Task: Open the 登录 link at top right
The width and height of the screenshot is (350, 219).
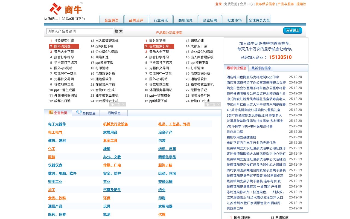Action: point(218,4)
